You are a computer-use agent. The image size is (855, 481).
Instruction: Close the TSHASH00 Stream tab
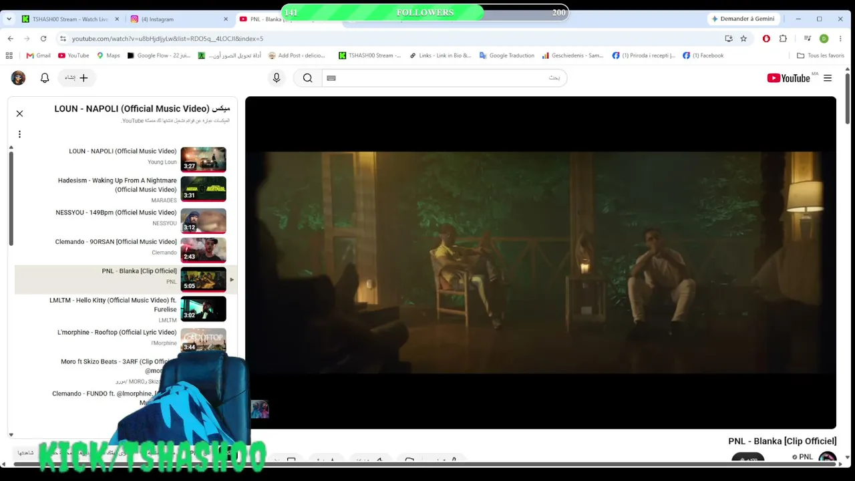(118, 19)
